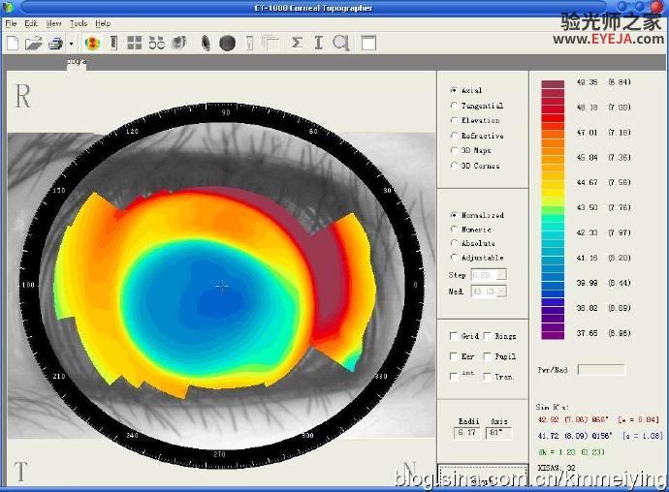
Task: Open the View menu
Action: click(x=53, y=23)
